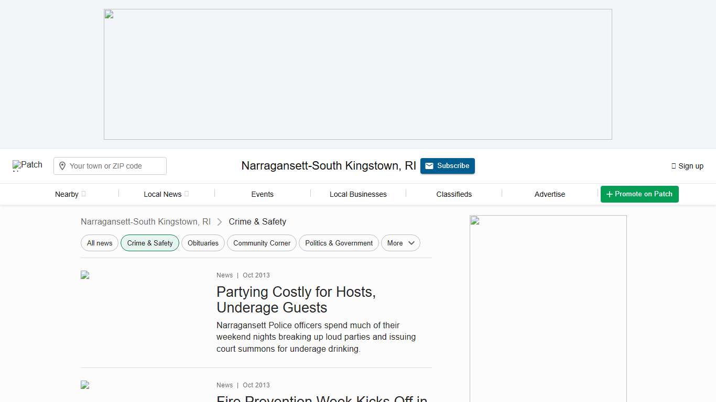Click the top banner advertisement
Image resolution: width=716 pixels, height=402 pixels.
coord(357,74)
